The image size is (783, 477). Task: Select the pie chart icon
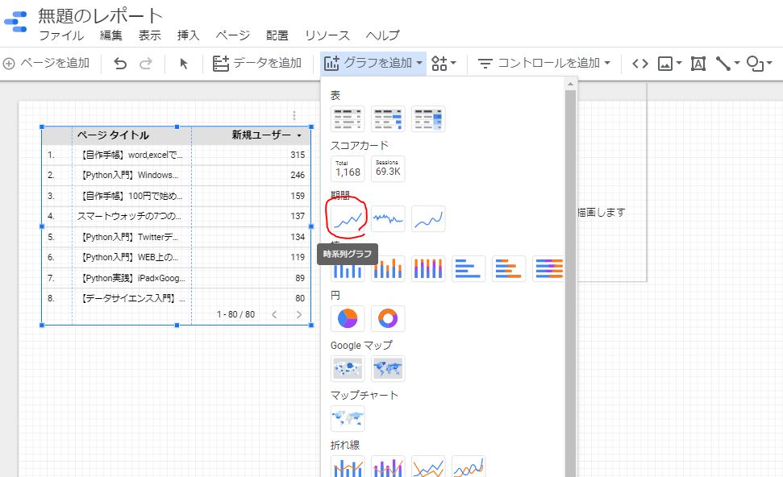(348, 318)
